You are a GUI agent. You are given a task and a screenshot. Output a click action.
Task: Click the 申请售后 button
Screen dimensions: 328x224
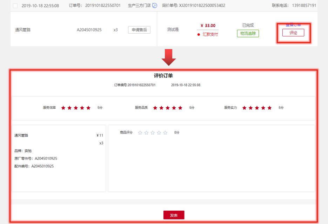click(139, 30)
